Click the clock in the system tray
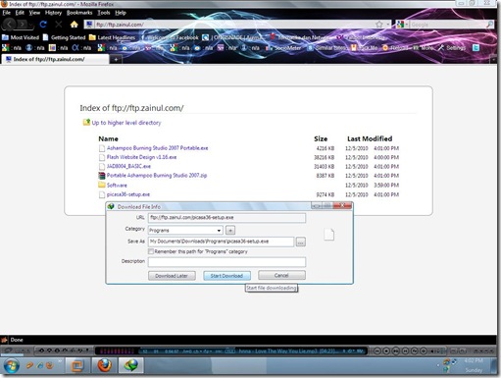Screen dimensions: 501x378 474,365
